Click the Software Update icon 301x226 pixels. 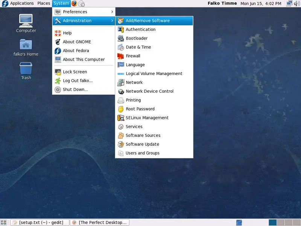coord(121,144)
